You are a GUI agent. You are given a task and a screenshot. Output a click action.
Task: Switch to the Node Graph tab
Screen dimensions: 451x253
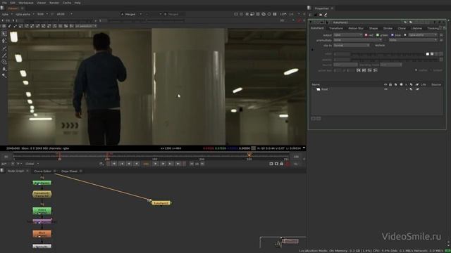(16, 171)
